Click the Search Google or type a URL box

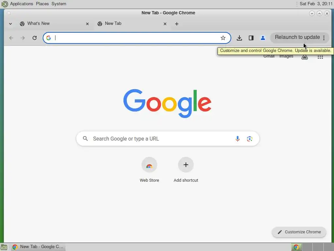168,139
